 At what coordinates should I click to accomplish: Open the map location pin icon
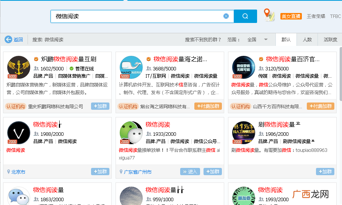(269, 15)
